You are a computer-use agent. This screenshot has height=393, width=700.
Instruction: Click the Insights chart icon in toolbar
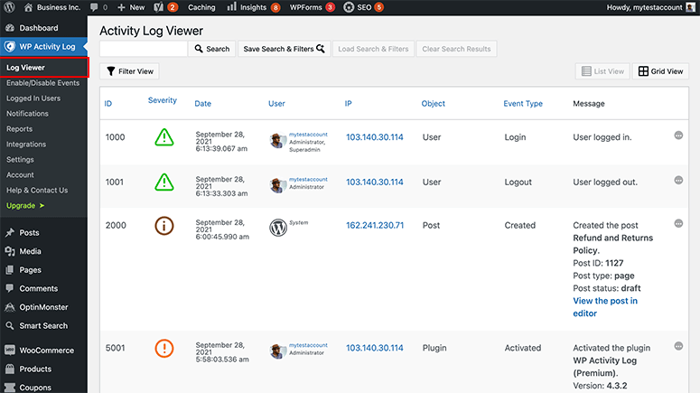pyautogui.click(x=232, y=7)
